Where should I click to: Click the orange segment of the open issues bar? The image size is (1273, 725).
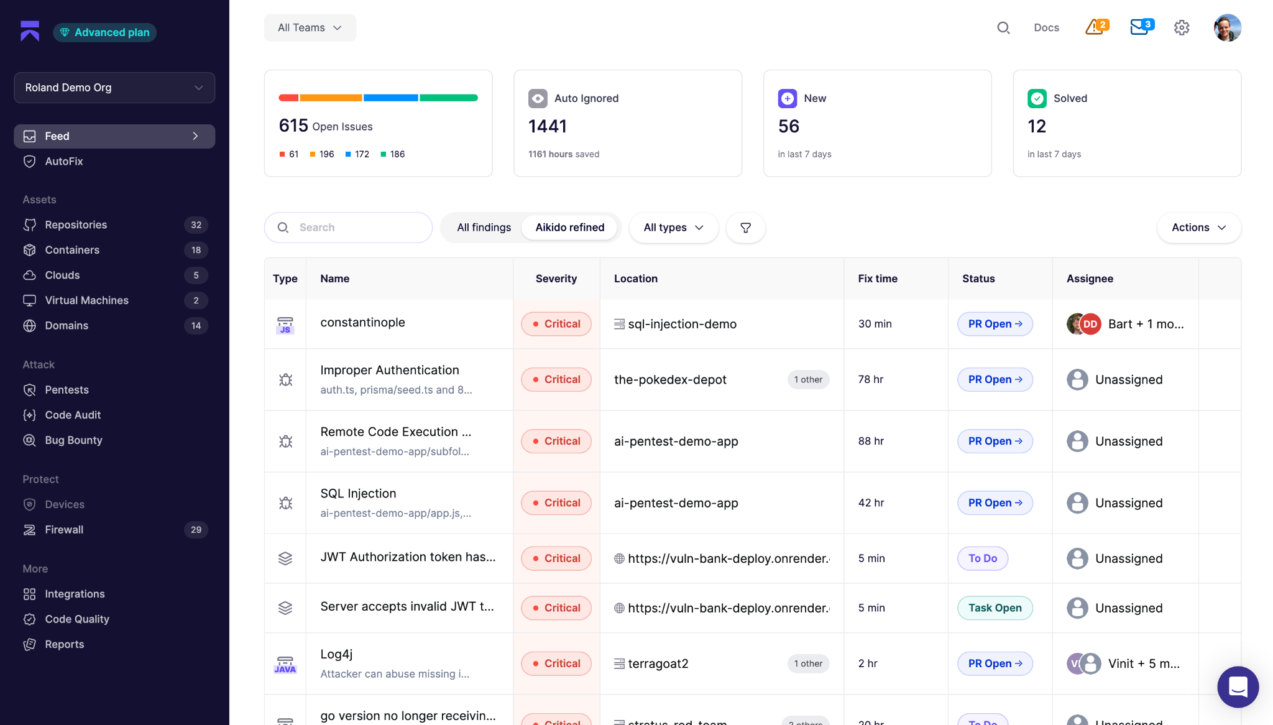click(x=331, y=98)
